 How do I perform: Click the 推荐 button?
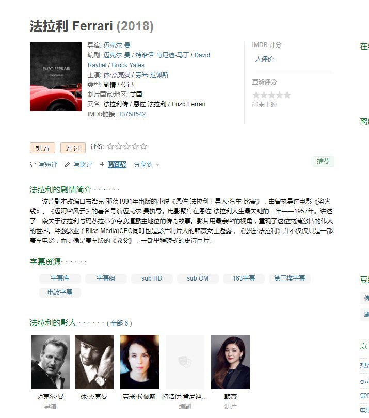point(323,161)
